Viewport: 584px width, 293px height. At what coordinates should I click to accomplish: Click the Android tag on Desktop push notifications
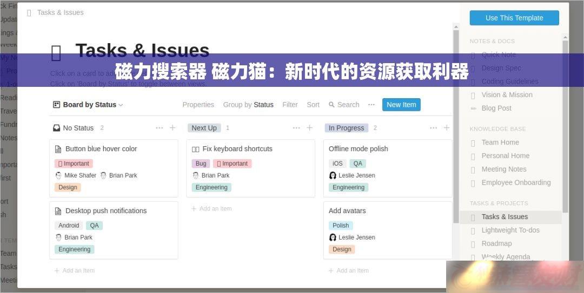tap(69, 226)
